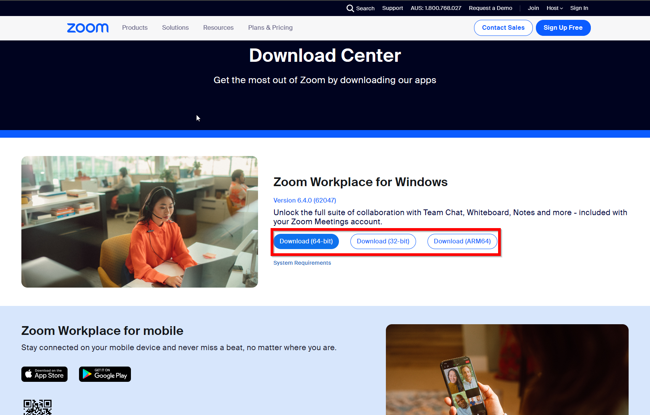
Task: Open Google Play download badge
Action: tap(105, 374)
